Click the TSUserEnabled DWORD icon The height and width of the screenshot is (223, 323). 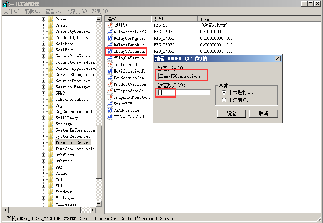[x=110, y=117]
